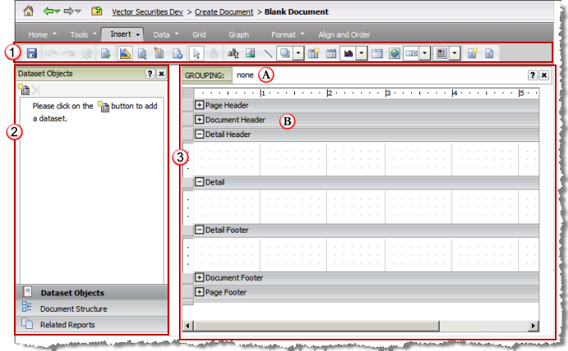
Task: Click the Forward arrow icon
Action: click(x=69, y=11)
